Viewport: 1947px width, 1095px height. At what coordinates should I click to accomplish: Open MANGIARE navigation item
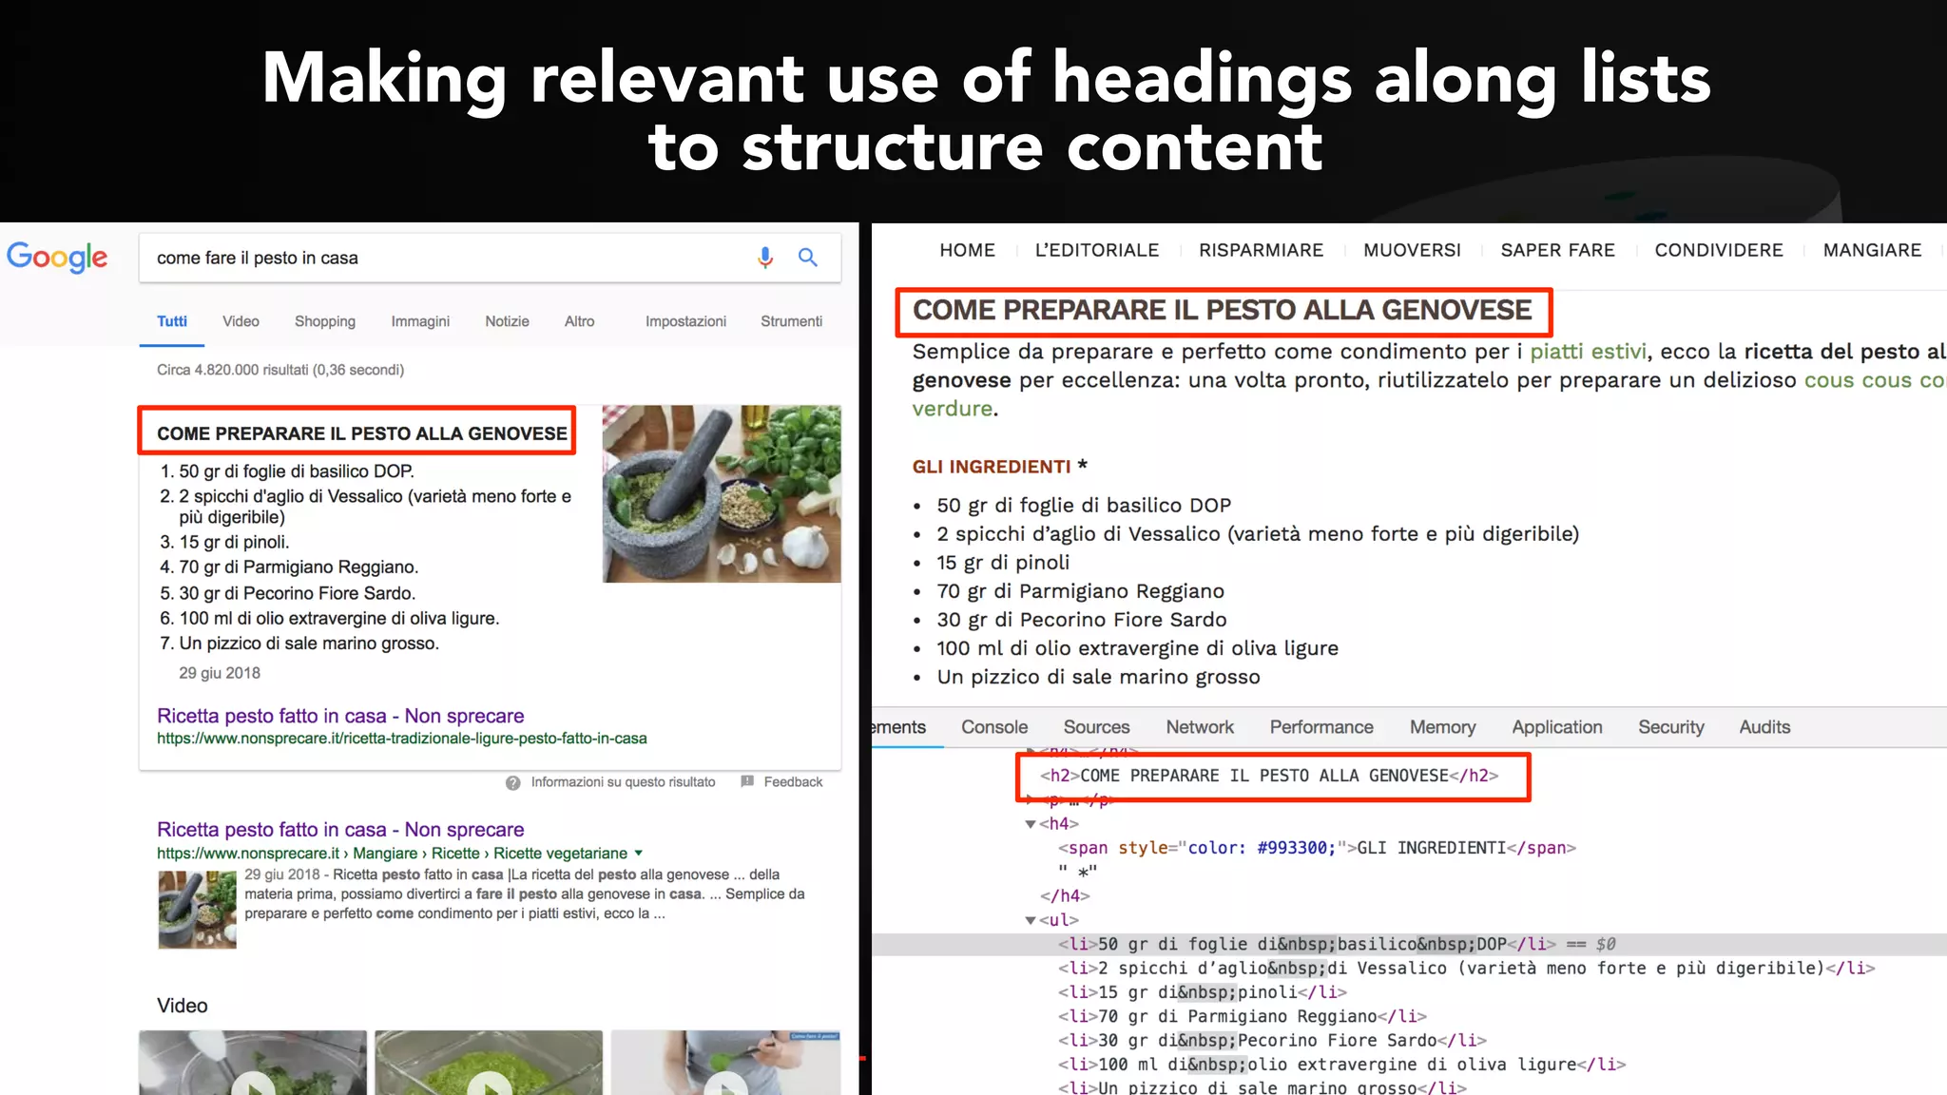point(1872,250)
